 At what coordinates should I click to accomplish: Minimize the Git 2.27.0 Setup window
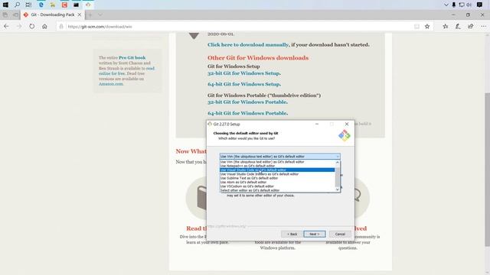tap(317, 124)
